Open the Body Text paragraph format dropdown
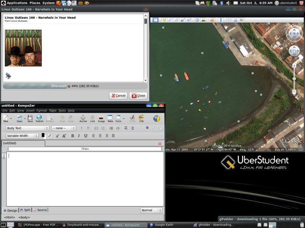This screenshot has width=305, height=228. [x=27, y=128]
